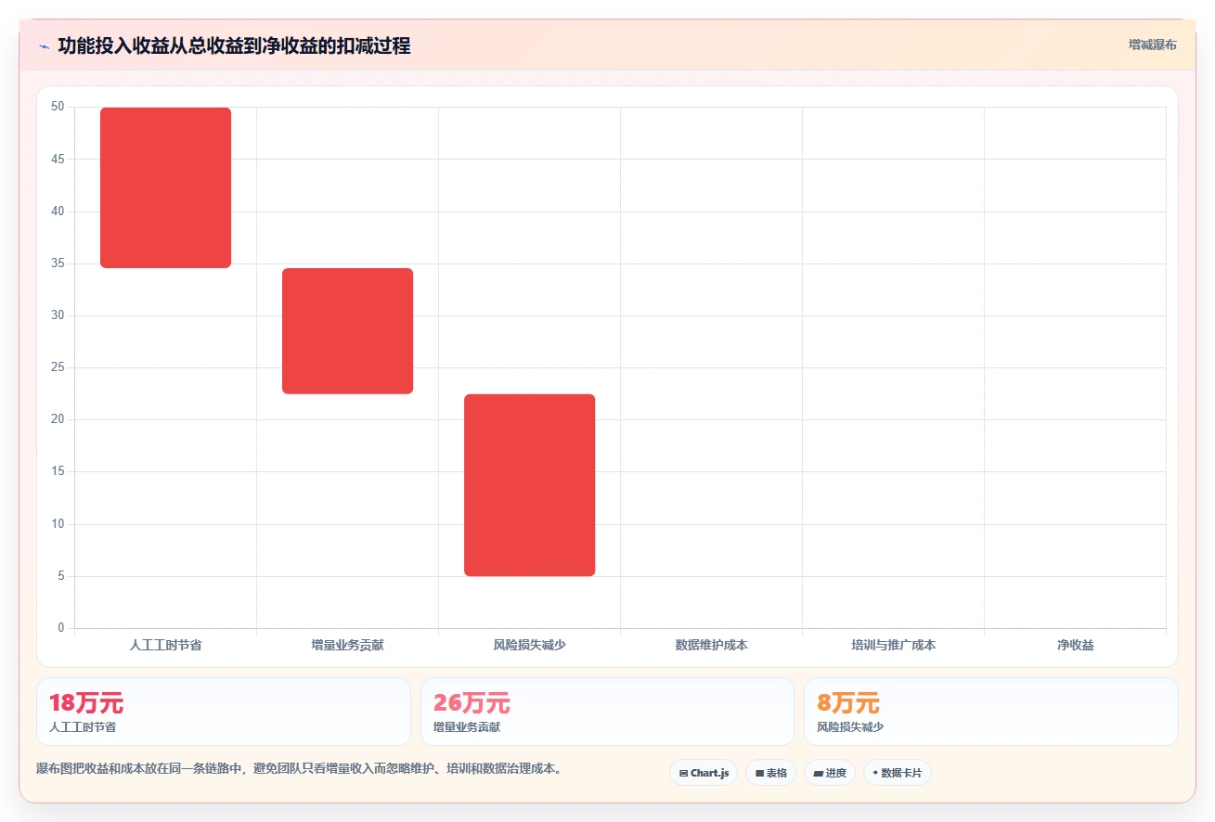The height and width of the screenshot is (822, 1215).
Task: Click the 风险损失减少 x-axis label
Action: click(x=529, y=645)
